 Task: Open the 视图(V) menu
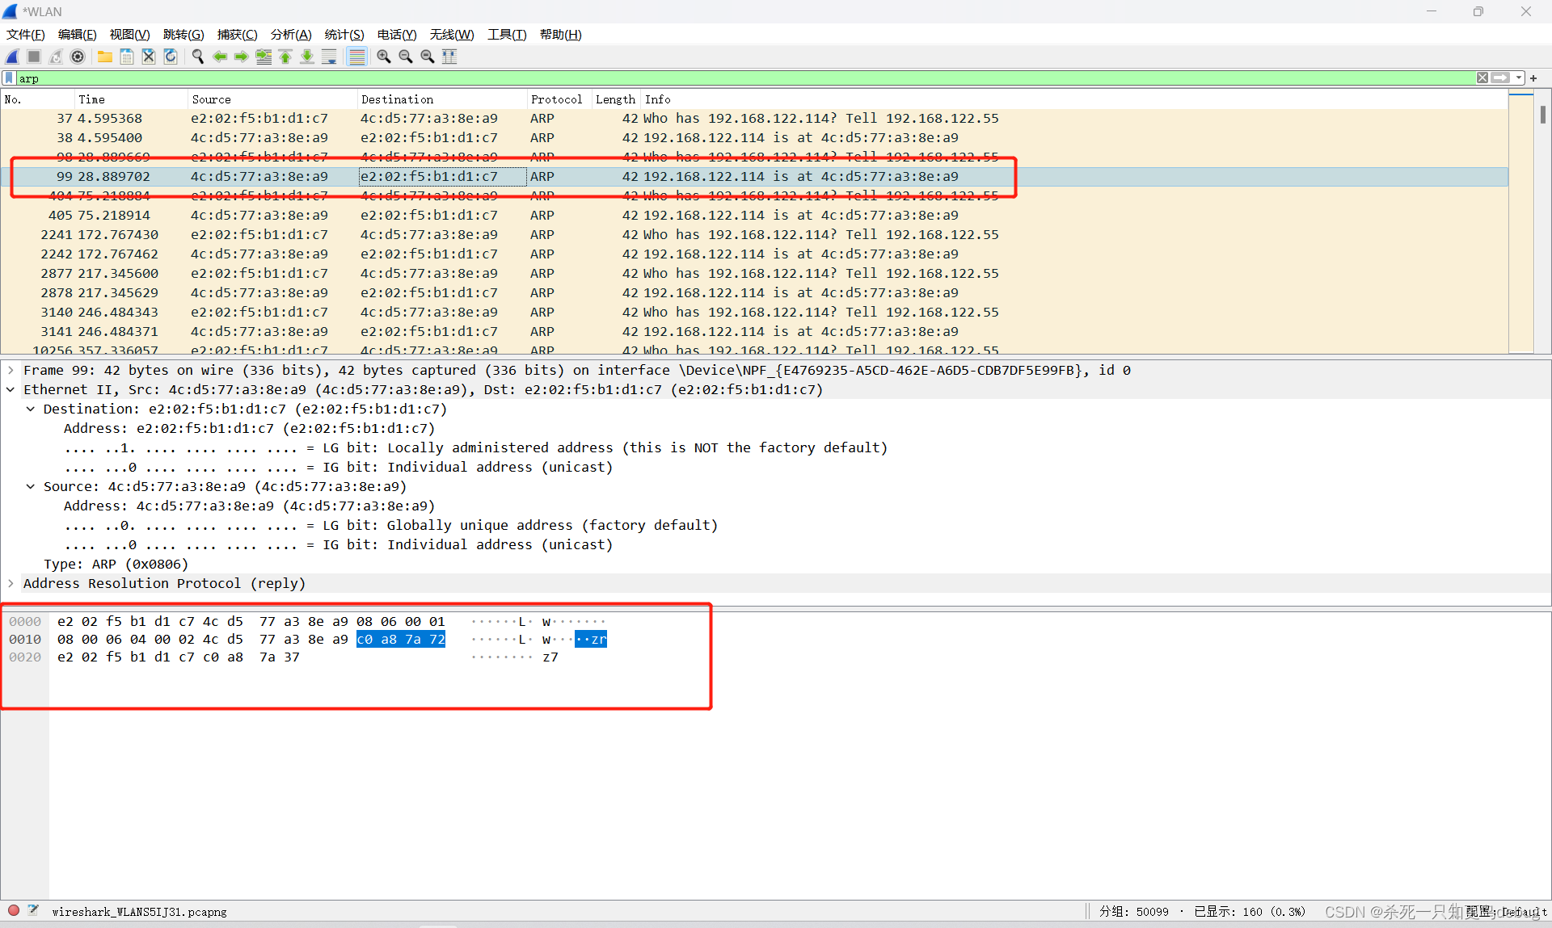(x=130, y=35)
